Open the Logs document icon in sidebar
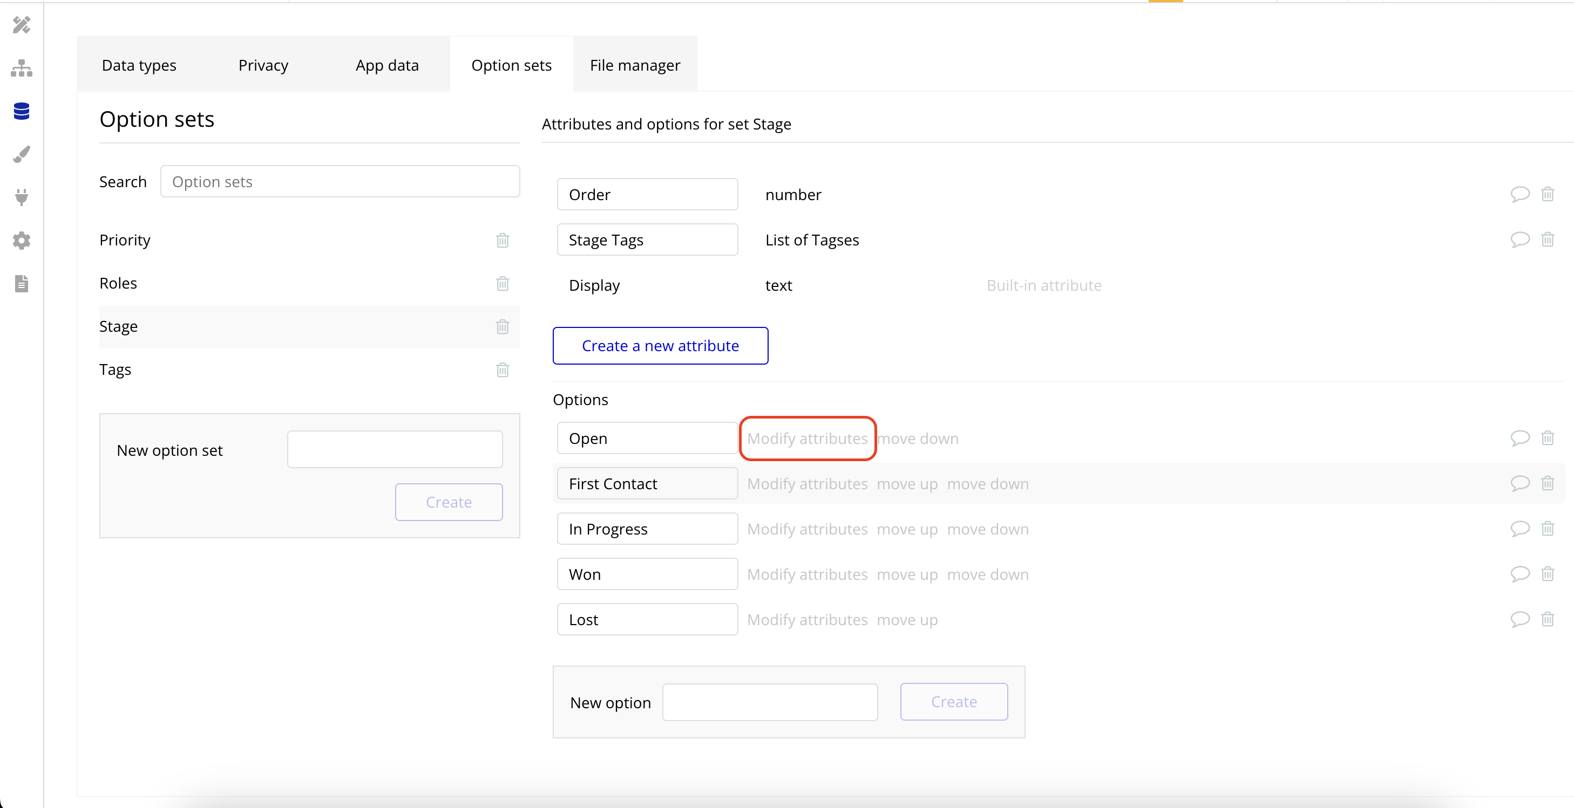Viewport: 1574px width, 808px height. pyautogui.click(x=22, y=283)
